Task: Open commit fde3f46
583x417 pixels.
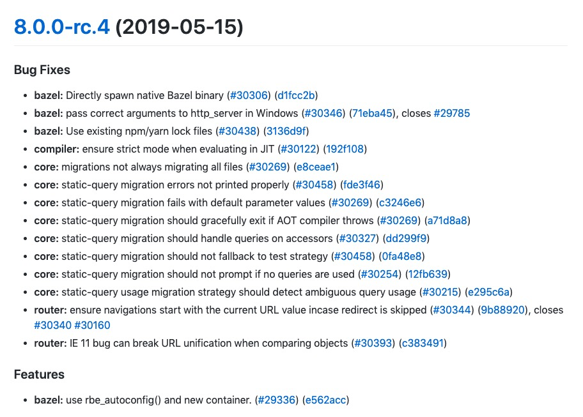Action: point(362,185)
